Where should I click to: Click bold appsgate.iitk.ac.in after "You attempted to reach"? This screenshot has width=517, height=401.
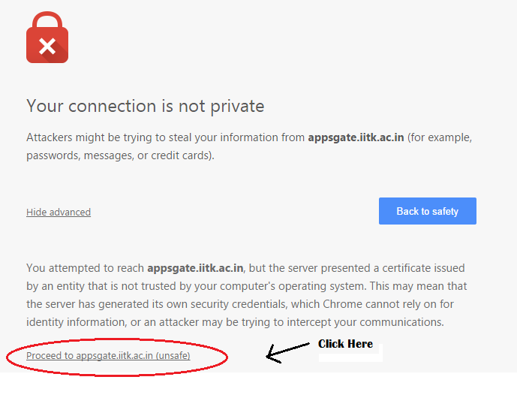(195, 268)
